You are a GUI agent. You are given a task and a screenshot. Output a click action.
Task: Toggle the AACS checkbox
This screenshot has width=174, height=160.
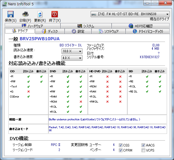point(143,145)
